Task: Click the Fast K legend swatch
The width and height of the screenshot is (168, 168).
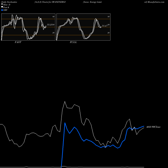Action: click(x=2, y=7)
